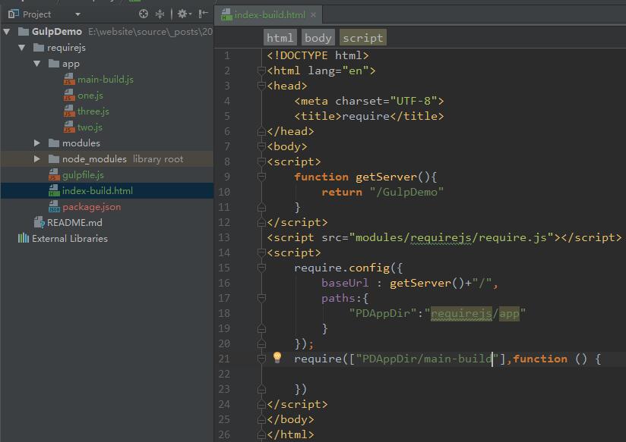Select the html breadcrumb
Screen dimensions: 626x442
click(x=280, y=38)
